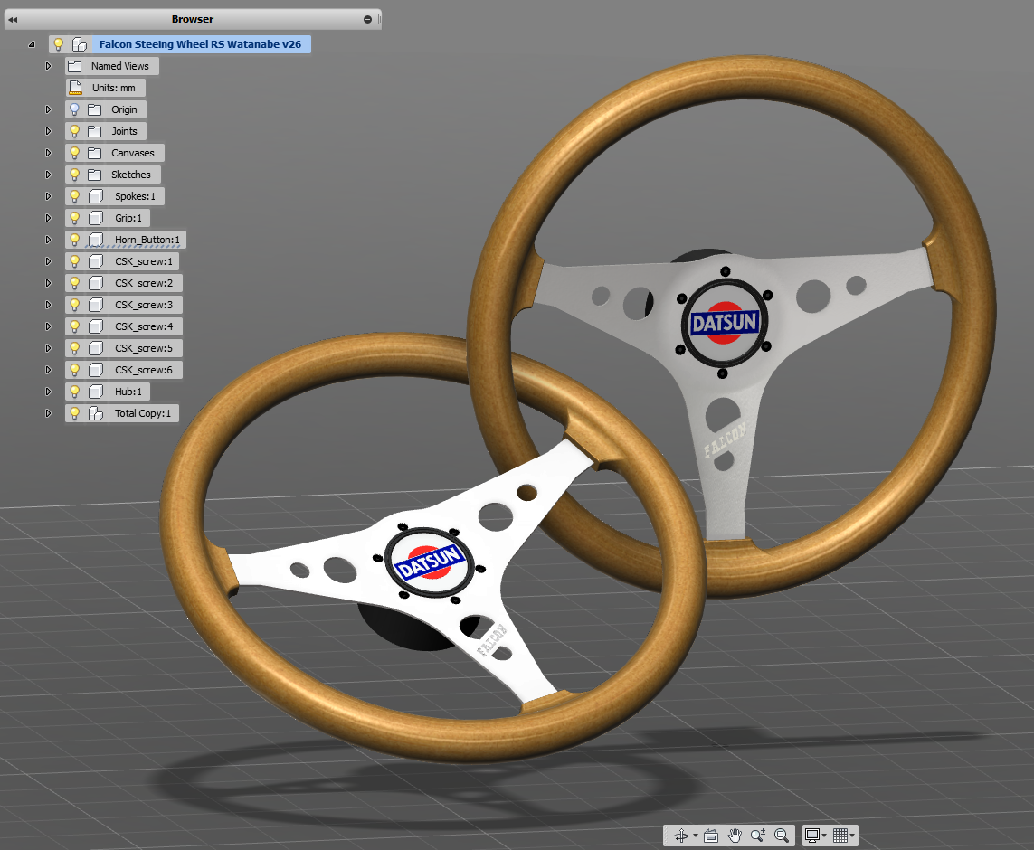Expand the Sketches node
The width and height of the screenshot is (1034, 850).
point(48,175)
